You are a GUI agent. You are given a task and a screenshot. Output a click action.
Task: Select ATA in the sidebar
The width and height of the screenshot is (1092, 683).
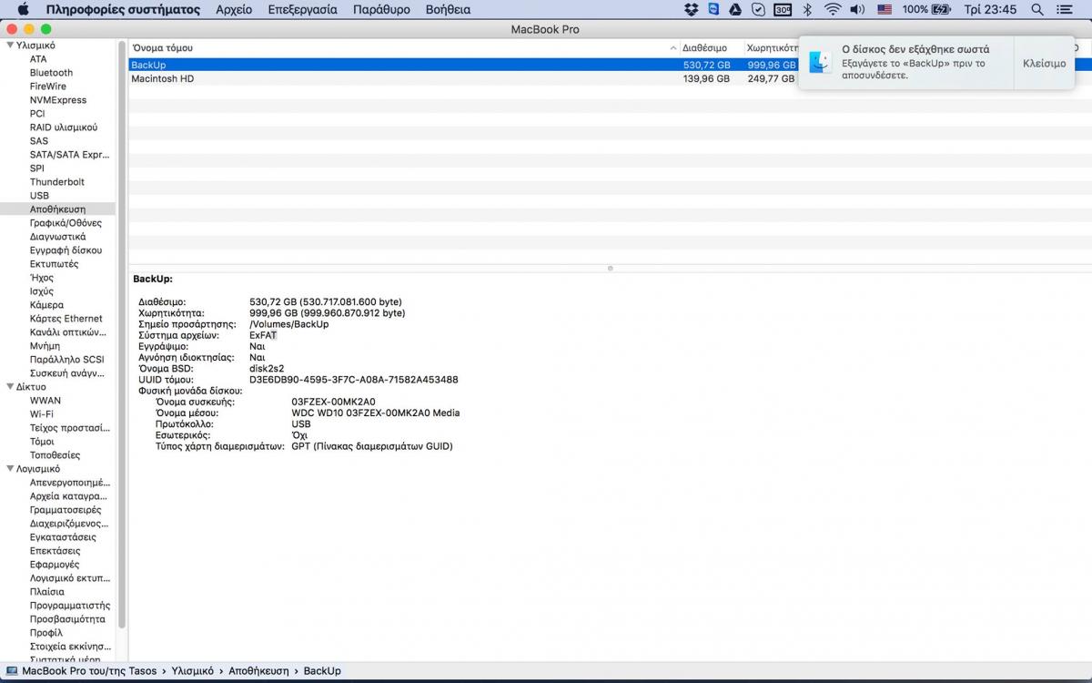click(x=38, y=58)
